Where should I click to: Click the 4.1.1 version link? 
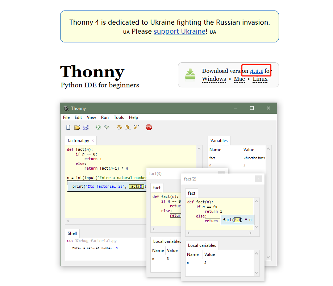tap(256, 71)
